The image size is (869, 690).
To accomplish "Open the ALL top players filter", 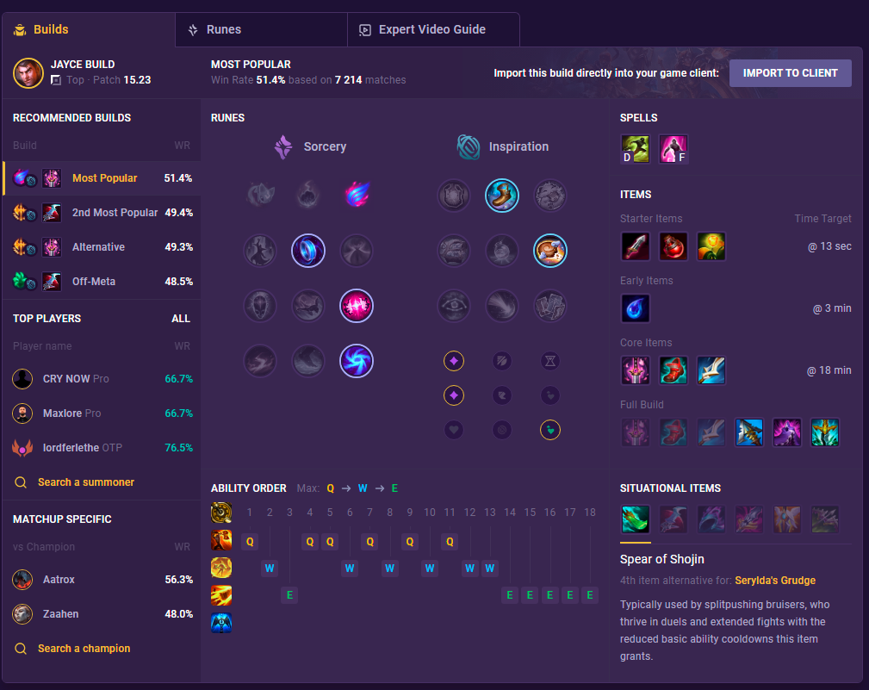I will click(x=181, y=319).
